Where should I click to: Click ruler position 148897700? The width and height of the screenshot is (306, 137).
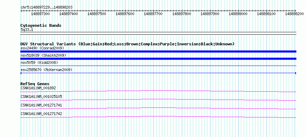(x=153, y=14)
